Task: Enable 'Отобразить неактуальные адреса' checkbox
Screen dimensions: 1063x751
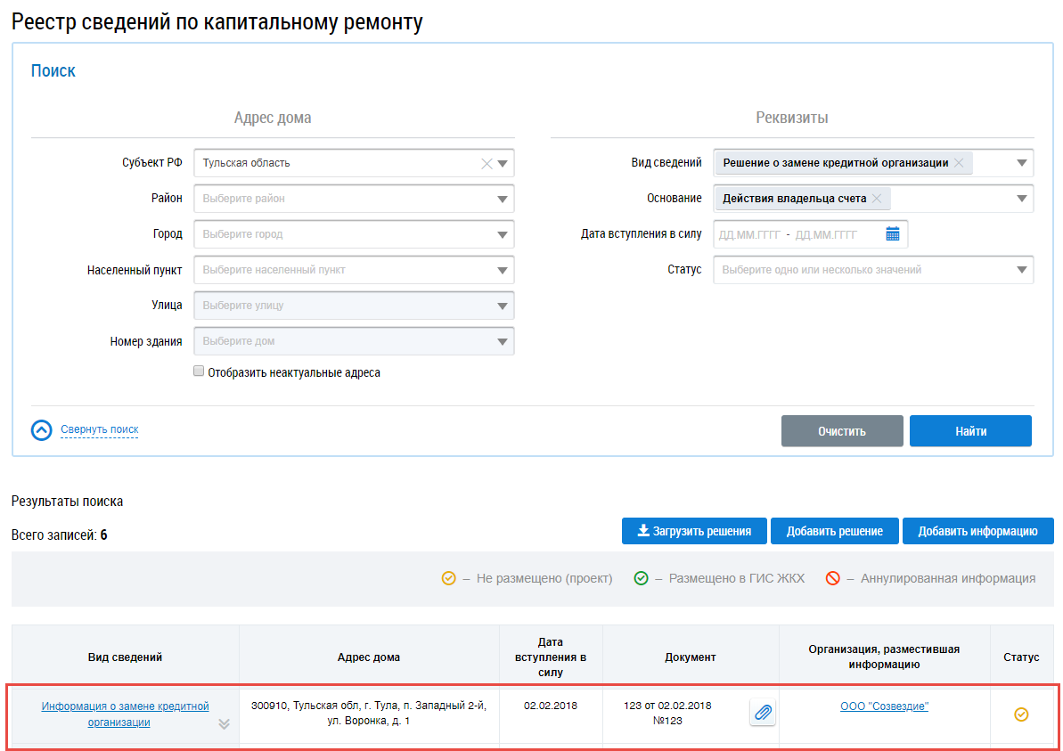Action: click(199, 371)
